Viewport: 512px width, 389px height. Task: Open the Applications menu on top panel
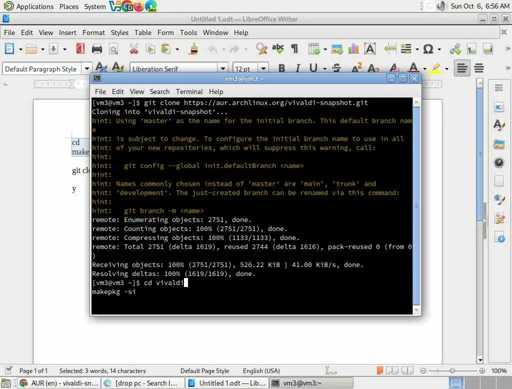34,6
